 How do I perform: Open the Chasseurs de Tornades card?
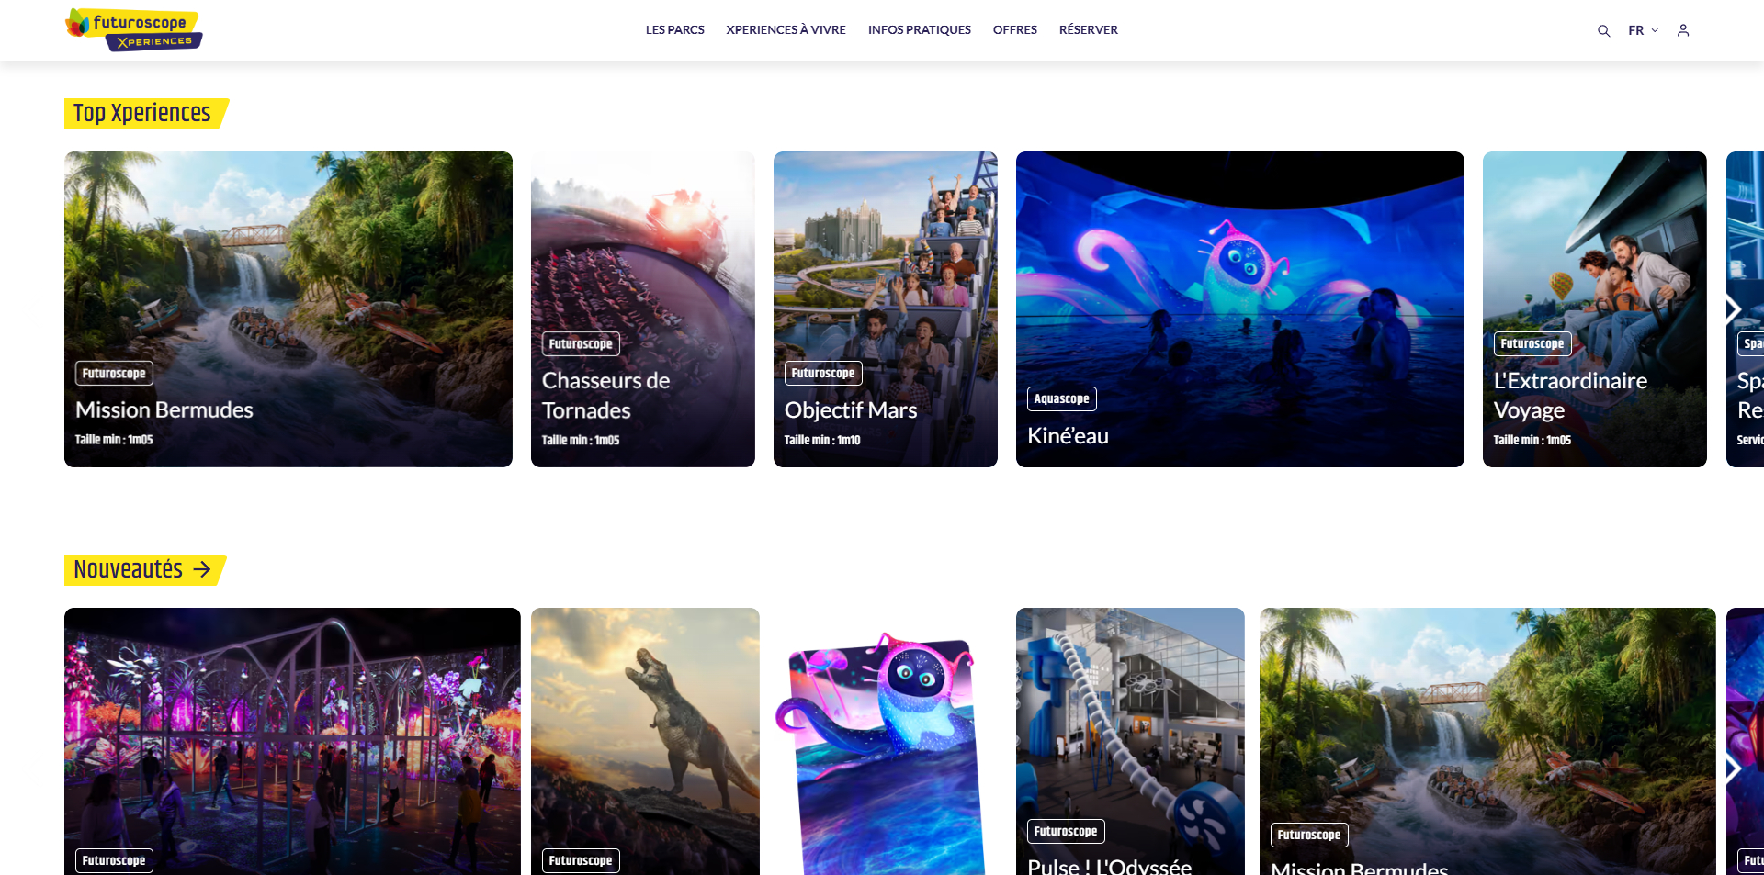point(643,309)
